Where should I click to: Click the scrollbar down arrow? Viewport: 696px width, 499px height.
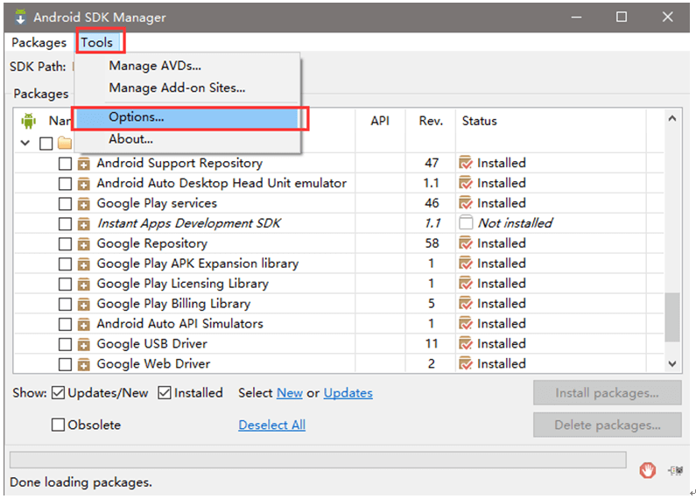[x=671, y=363]
